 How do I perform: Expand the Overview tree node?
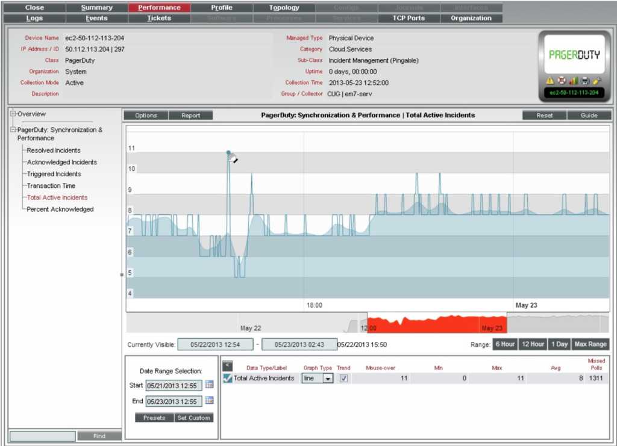pyautogui.click(x=13, y=114)
